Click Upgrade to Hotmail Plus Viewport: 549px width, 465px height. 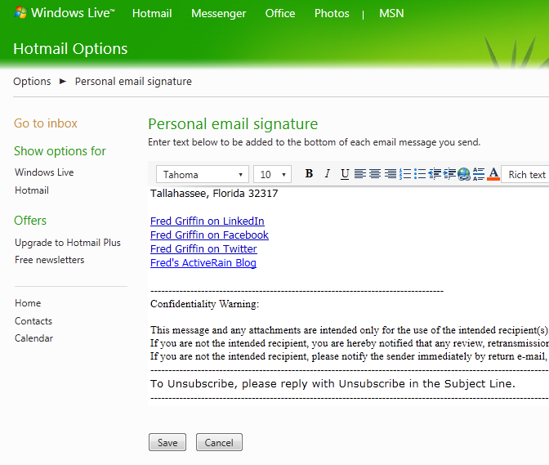[x=68, y=243]
